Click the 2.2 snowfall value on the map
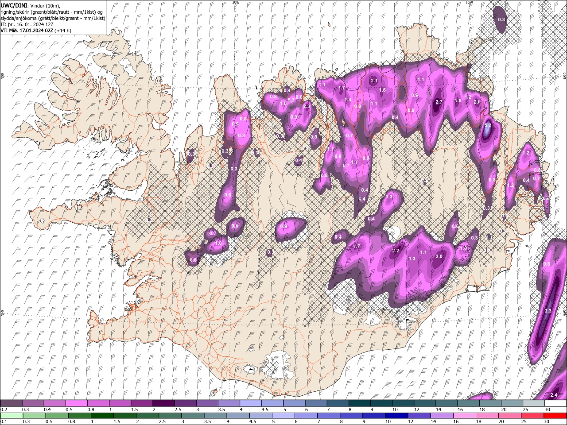Screen dimensions: 567x425 click(x=396, y=251)
